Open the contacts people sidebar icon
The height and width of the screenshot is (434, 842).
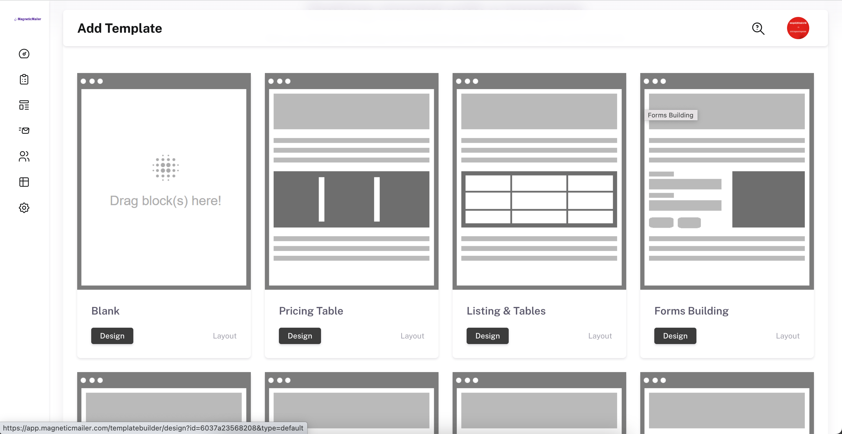(x=24, y=156)
